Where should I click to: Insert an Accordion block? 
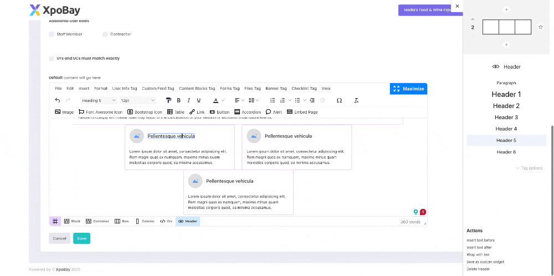point(247,112)
